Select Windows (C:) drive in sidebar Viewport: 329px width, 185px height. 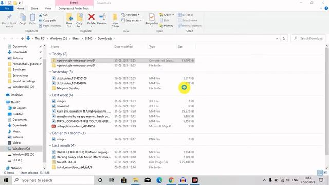pyautogui.click(x=21, y=149)
